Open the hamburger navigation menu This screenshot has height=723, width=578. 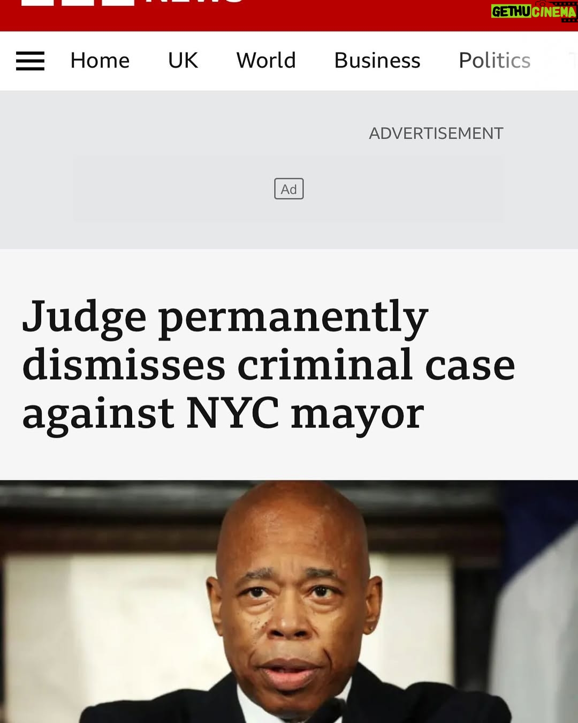(30, 61)
